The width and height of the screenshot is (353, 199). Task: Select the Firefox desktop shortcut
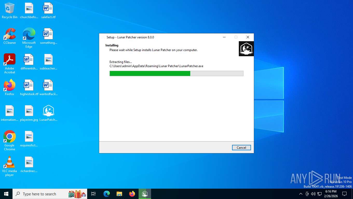pyautogui.click(x=10, y=88)
